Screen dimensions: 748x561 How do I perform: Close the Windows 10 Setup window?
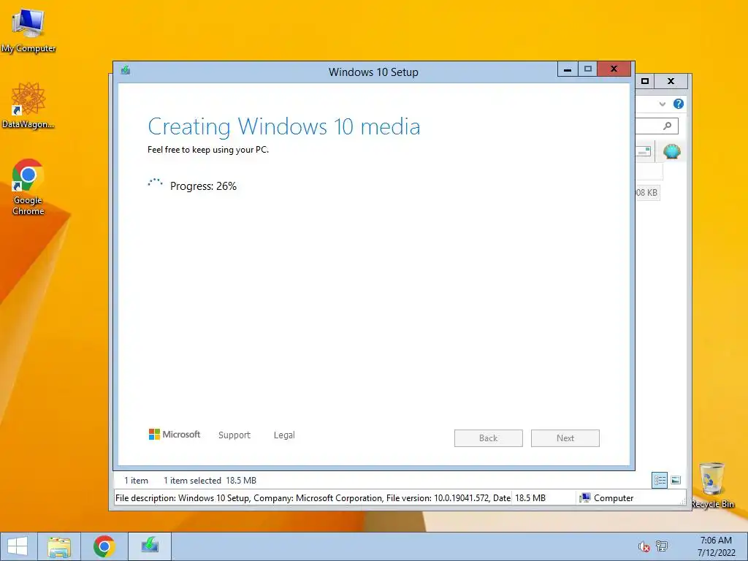tap(614, 69)
